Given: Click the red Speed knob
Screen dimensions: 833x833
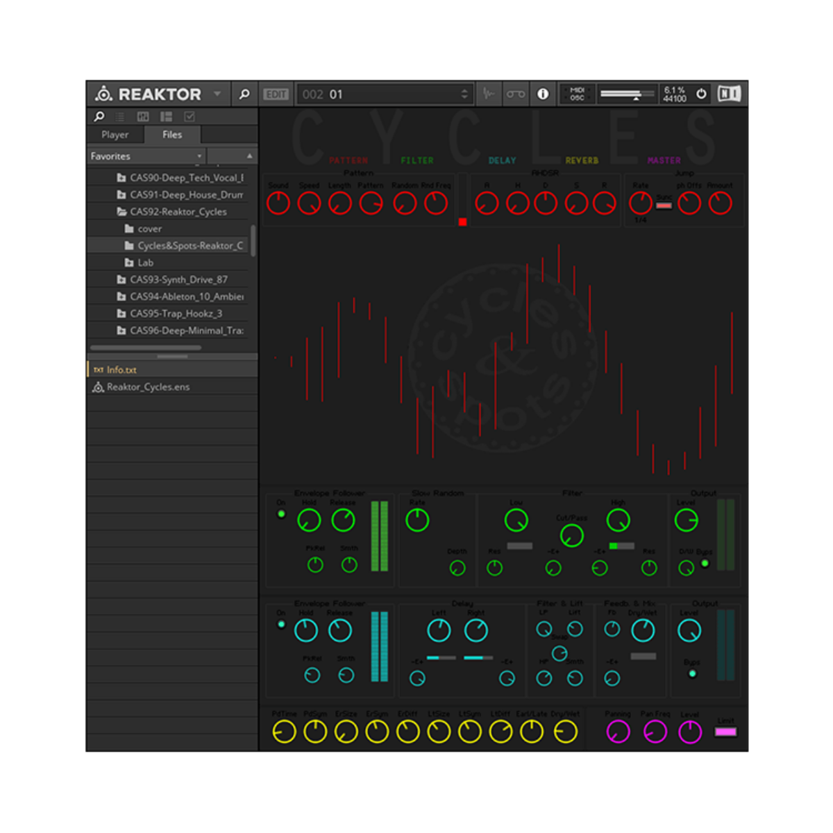Looking at the screenshot, I should pyautogui.click(x=309, y=203).
